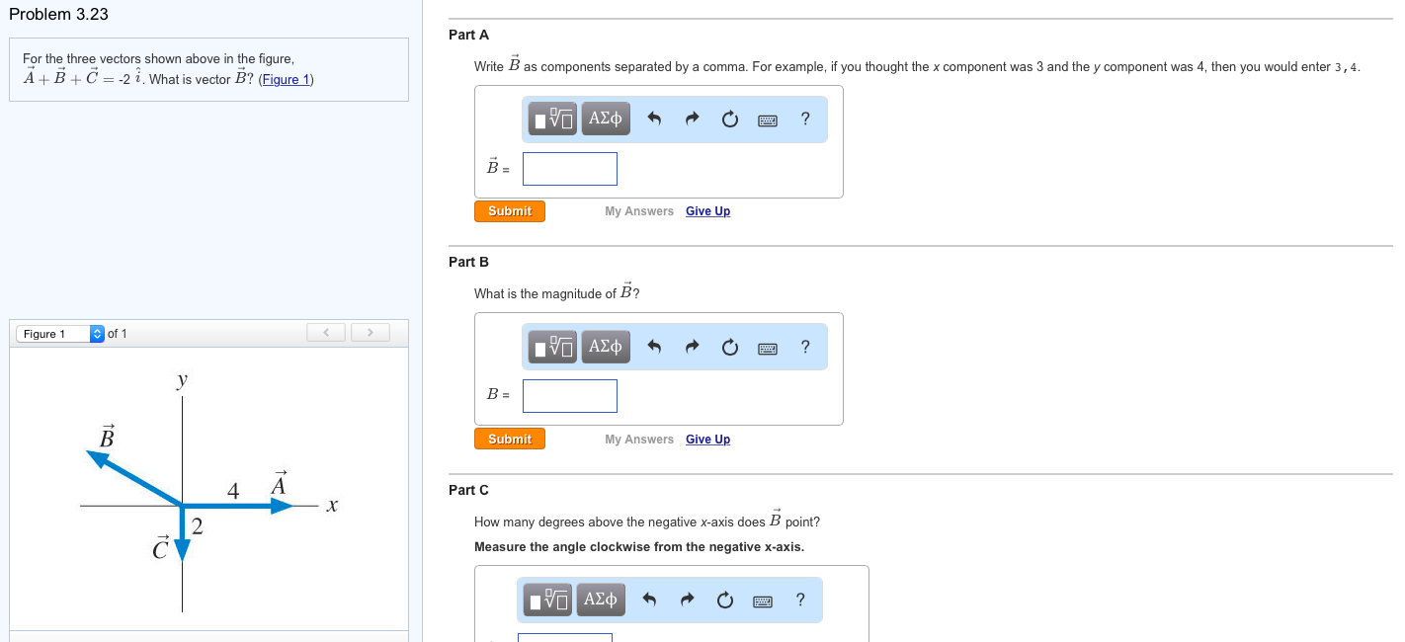The image size is (1405, 642).
Task: Click My Answers under Part B
Action: 638,439
